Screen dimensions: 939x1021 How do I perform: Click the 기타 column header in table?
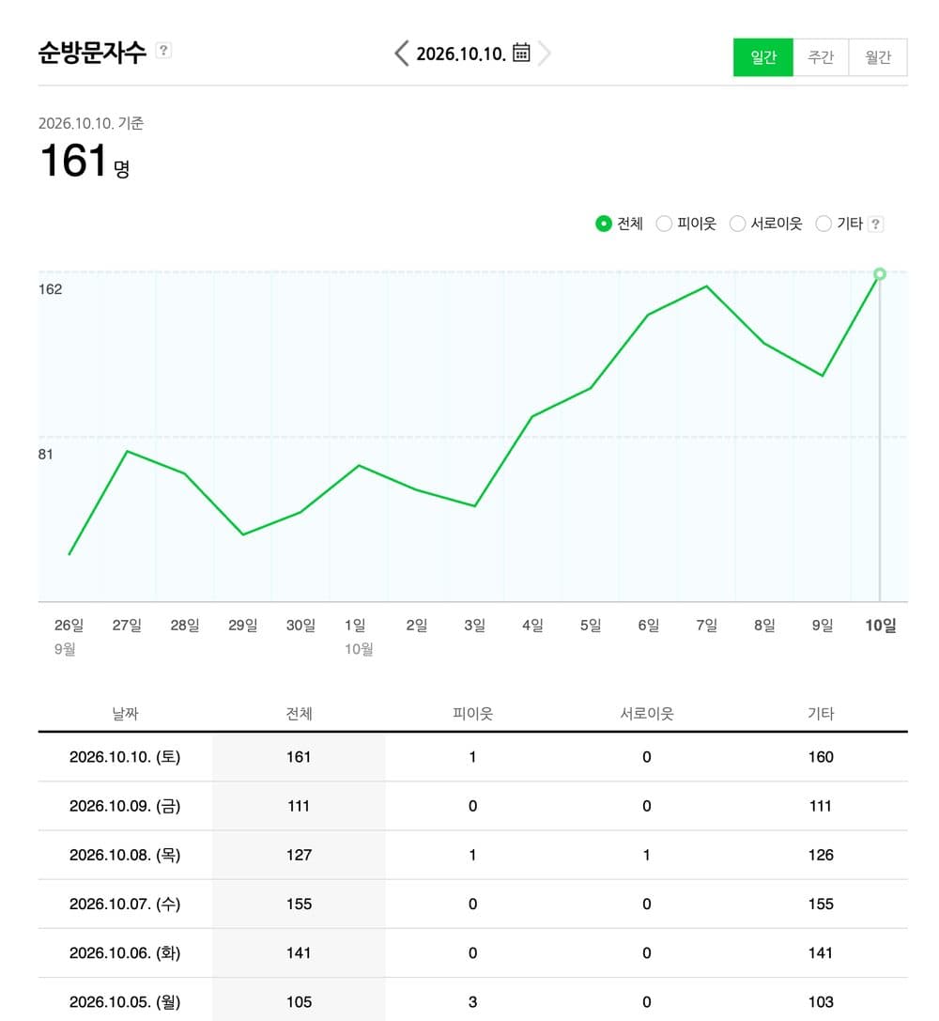click(821, 714)
